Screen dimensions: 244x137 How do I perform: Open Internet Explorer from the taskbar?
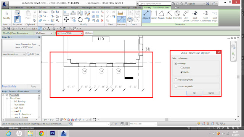(8, 134)
